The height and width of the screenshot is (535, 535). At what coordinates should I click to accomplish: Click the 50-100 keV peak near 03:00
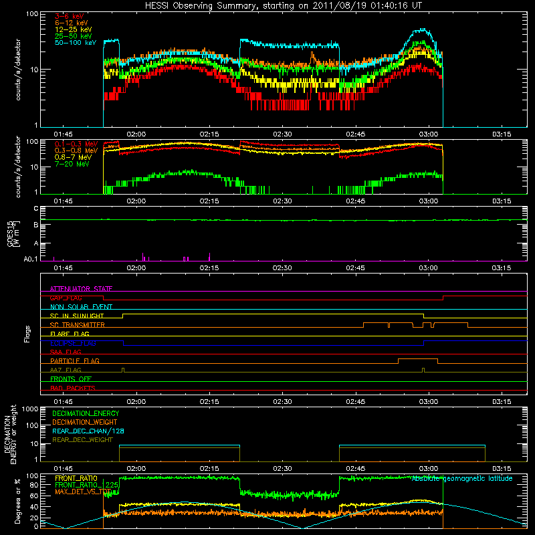point(423,30)
